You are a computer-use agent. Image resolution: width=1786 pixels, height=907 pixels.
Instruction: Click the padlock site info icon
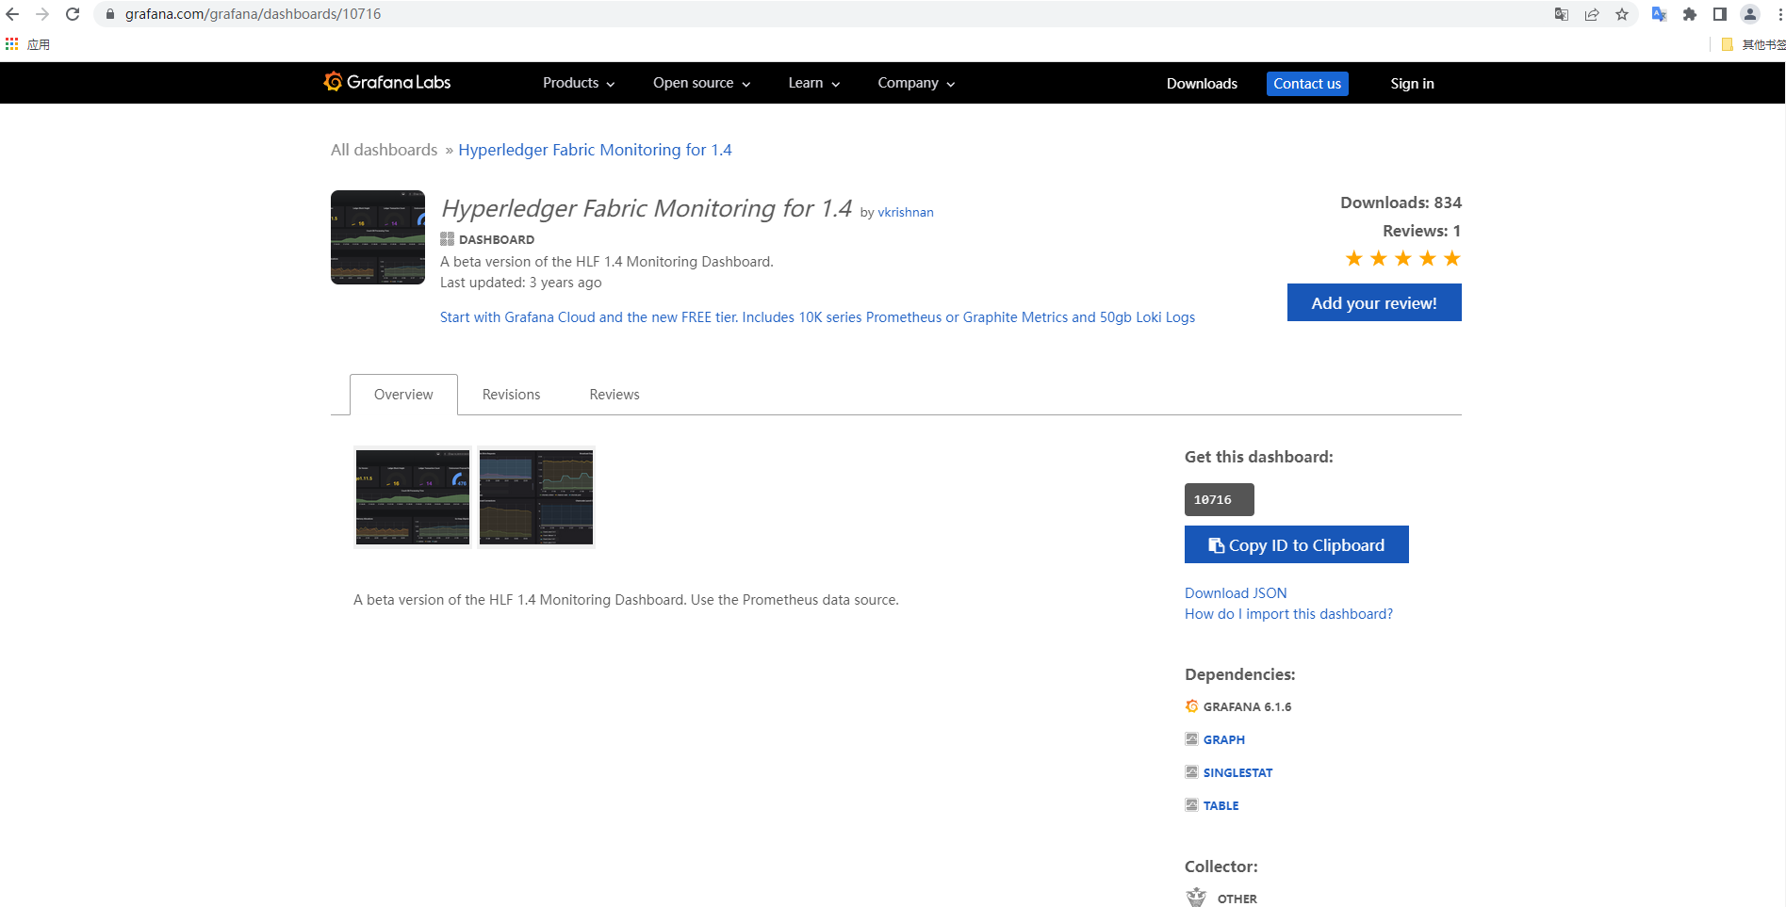click(x=110, y=14)
